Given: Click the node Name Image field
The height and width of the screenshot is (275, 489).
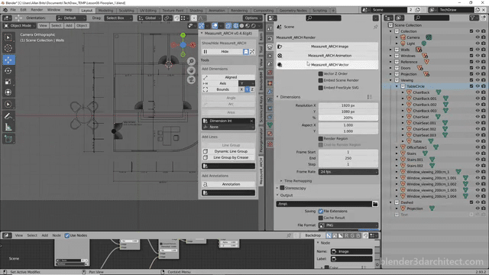Looking at the screenshot, I should [351, 251].
